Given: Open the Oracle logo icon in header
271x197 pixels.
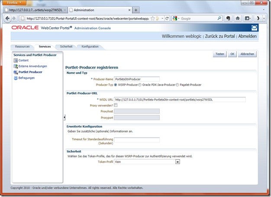Looking at the screenshot, I should (x=254, y=28).
